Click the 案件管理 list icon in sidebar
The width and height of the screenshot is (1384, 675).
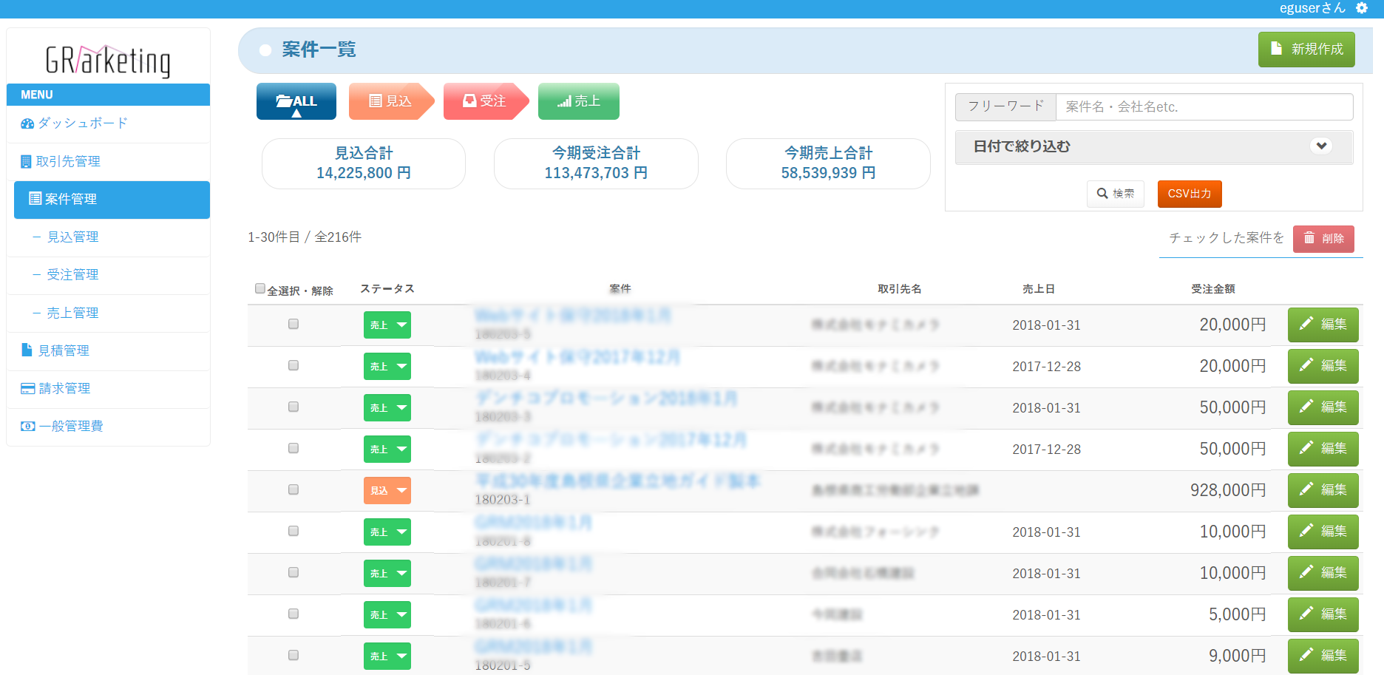35,199
